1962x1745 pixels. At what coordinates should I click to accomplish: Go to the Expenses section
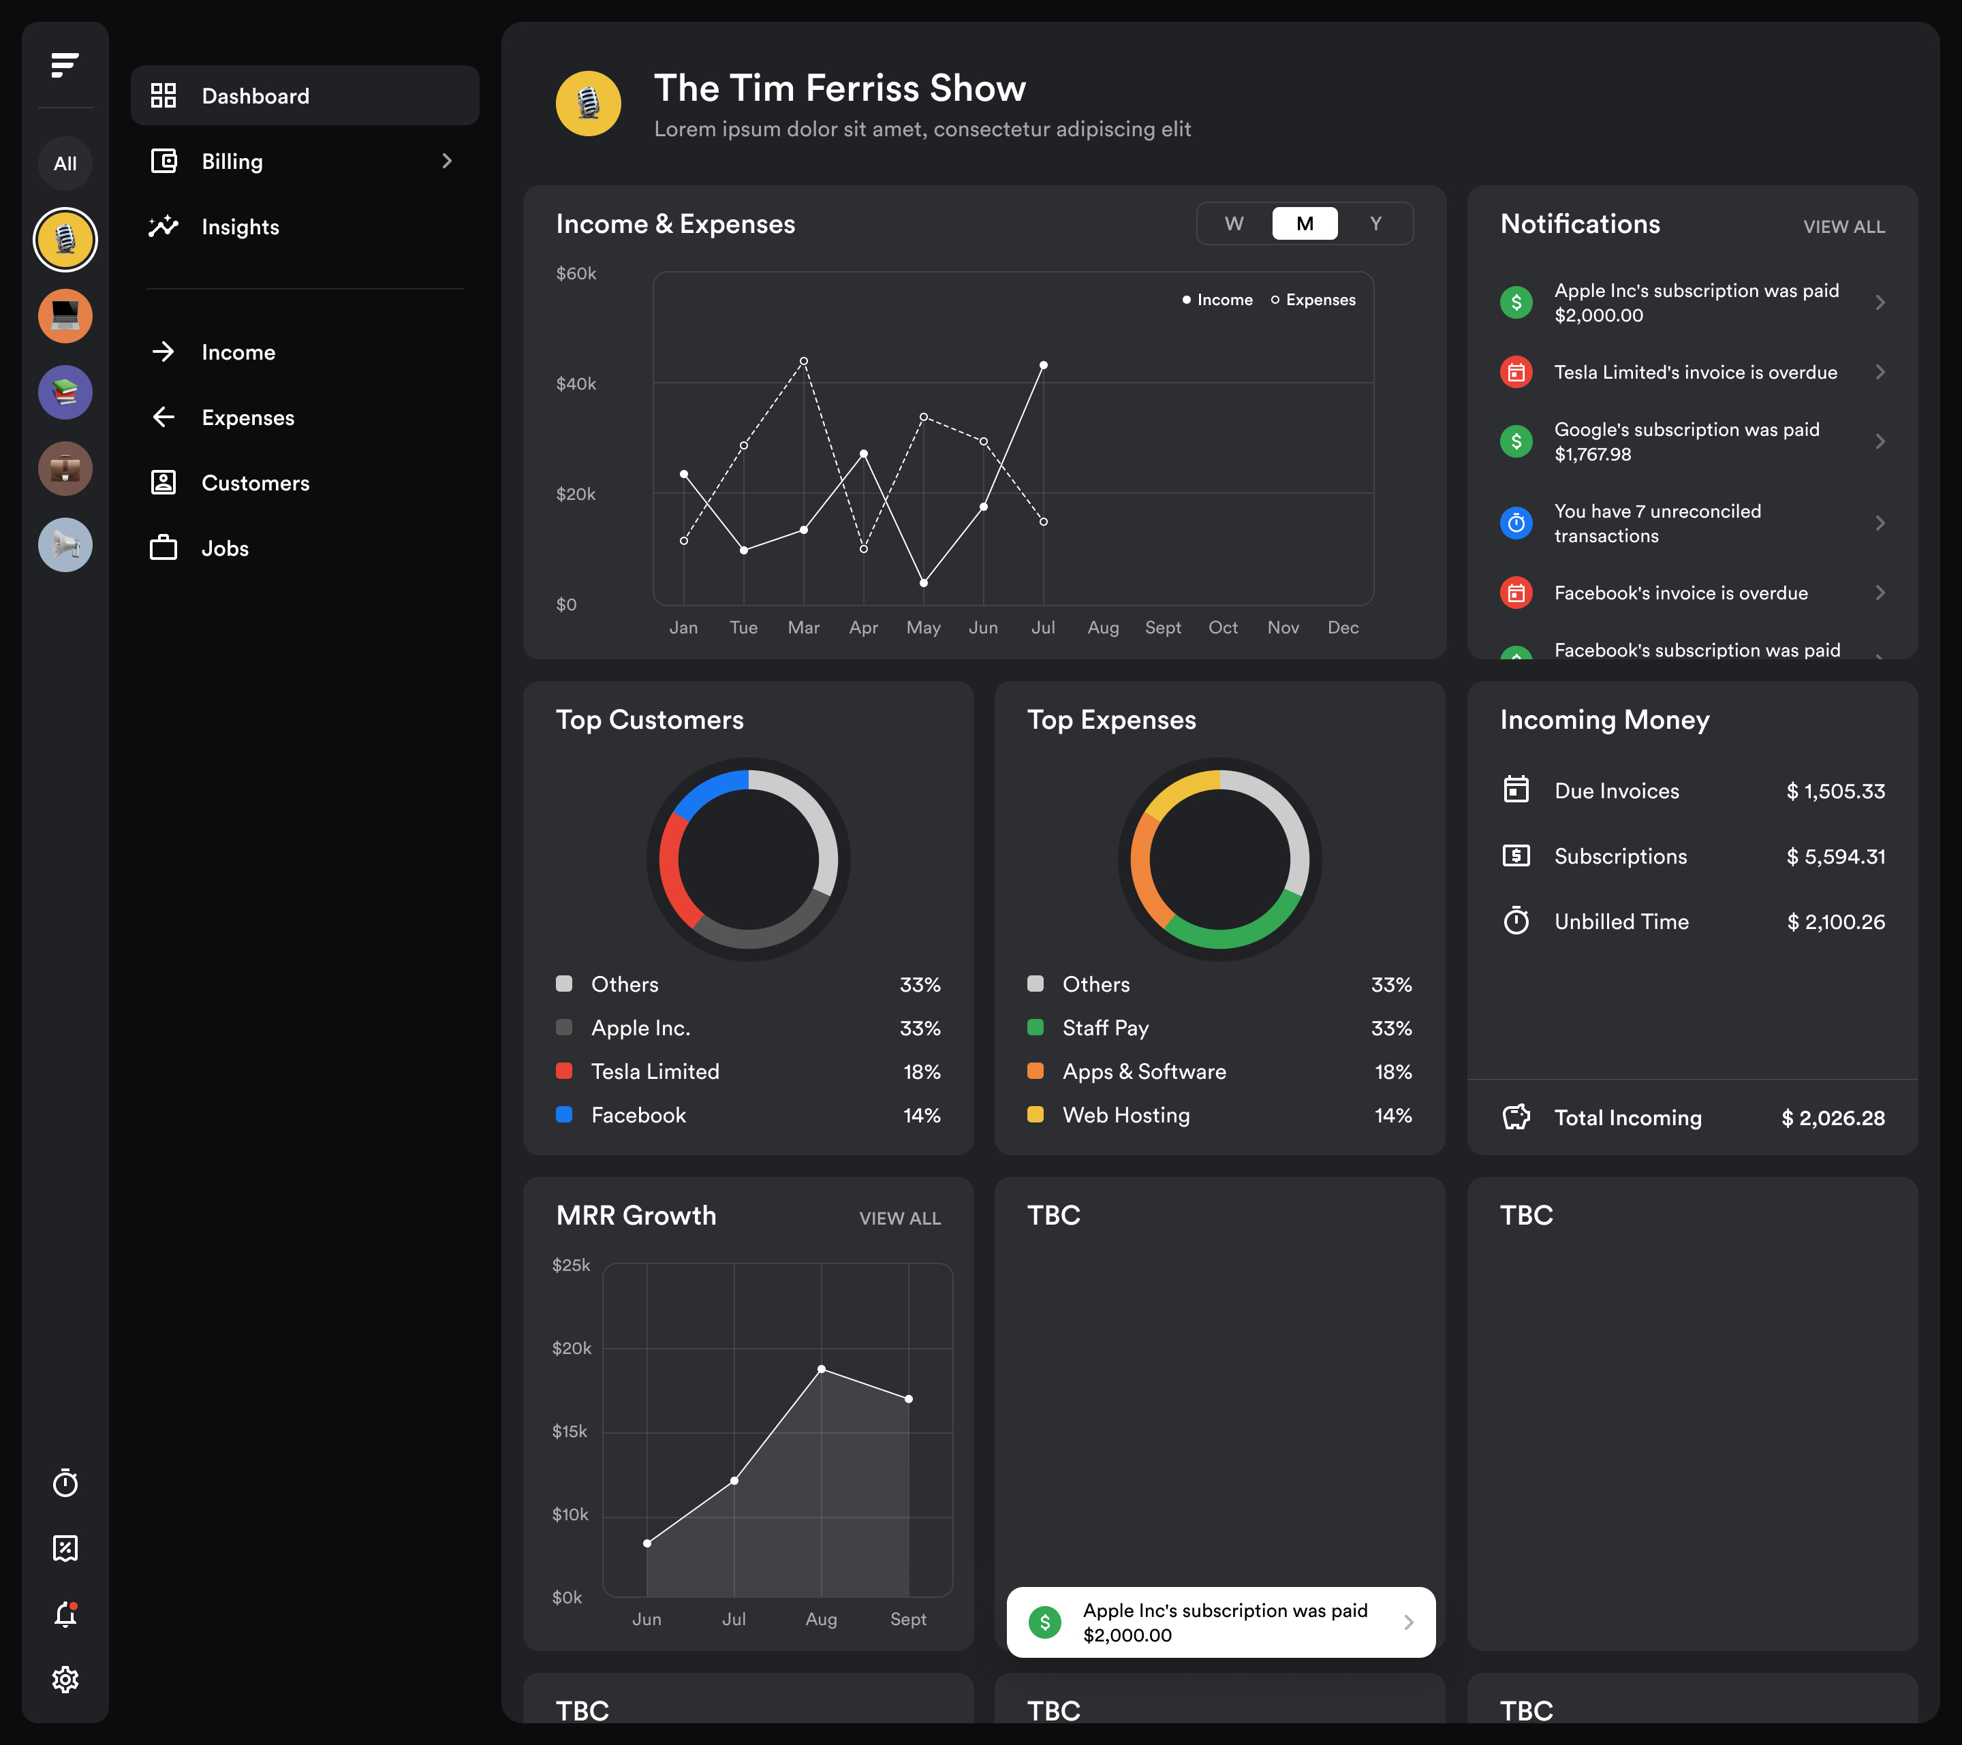tap(305, 417)
